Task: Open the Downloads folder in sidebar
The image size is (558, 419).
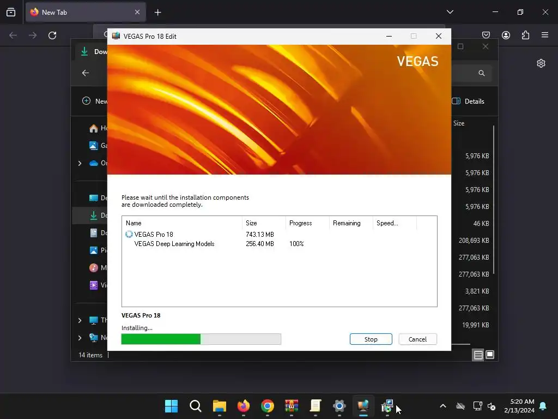Action: coord(98,215)
